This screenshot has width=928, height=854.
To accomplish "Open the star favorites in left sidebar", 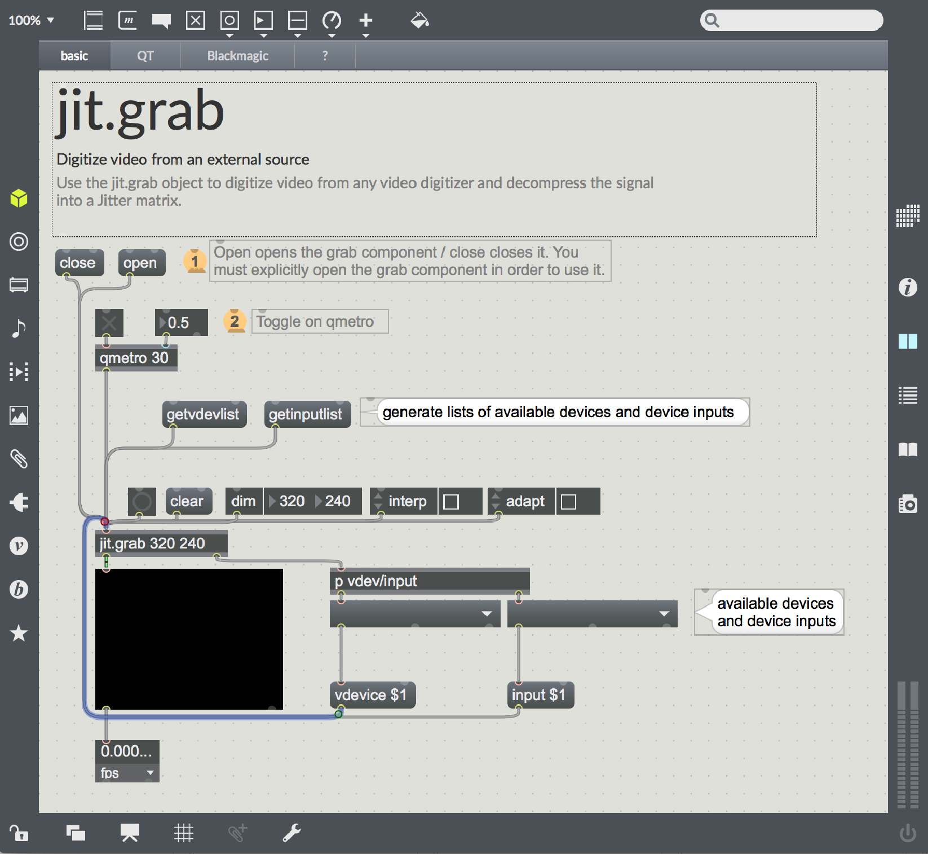I will coord(19,633).
